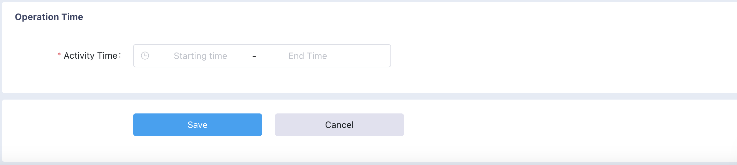
Task: Open the Activity Time range picker
Action: [262, 56]
